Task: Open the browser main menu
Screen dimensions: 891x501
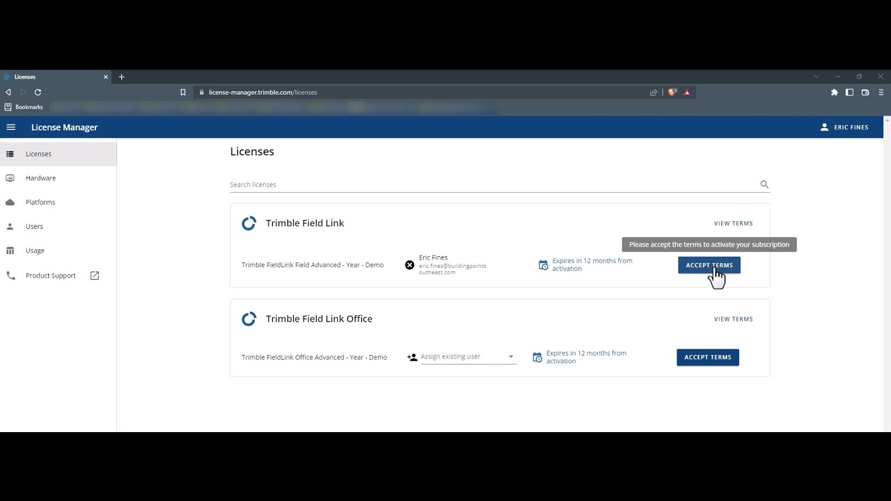Action: 881,92
